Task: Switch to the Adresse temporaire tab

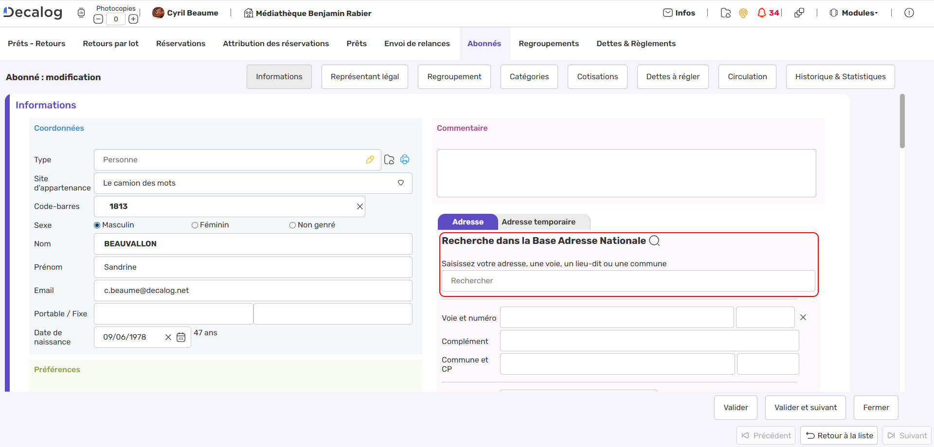Action: pos(539,222)
